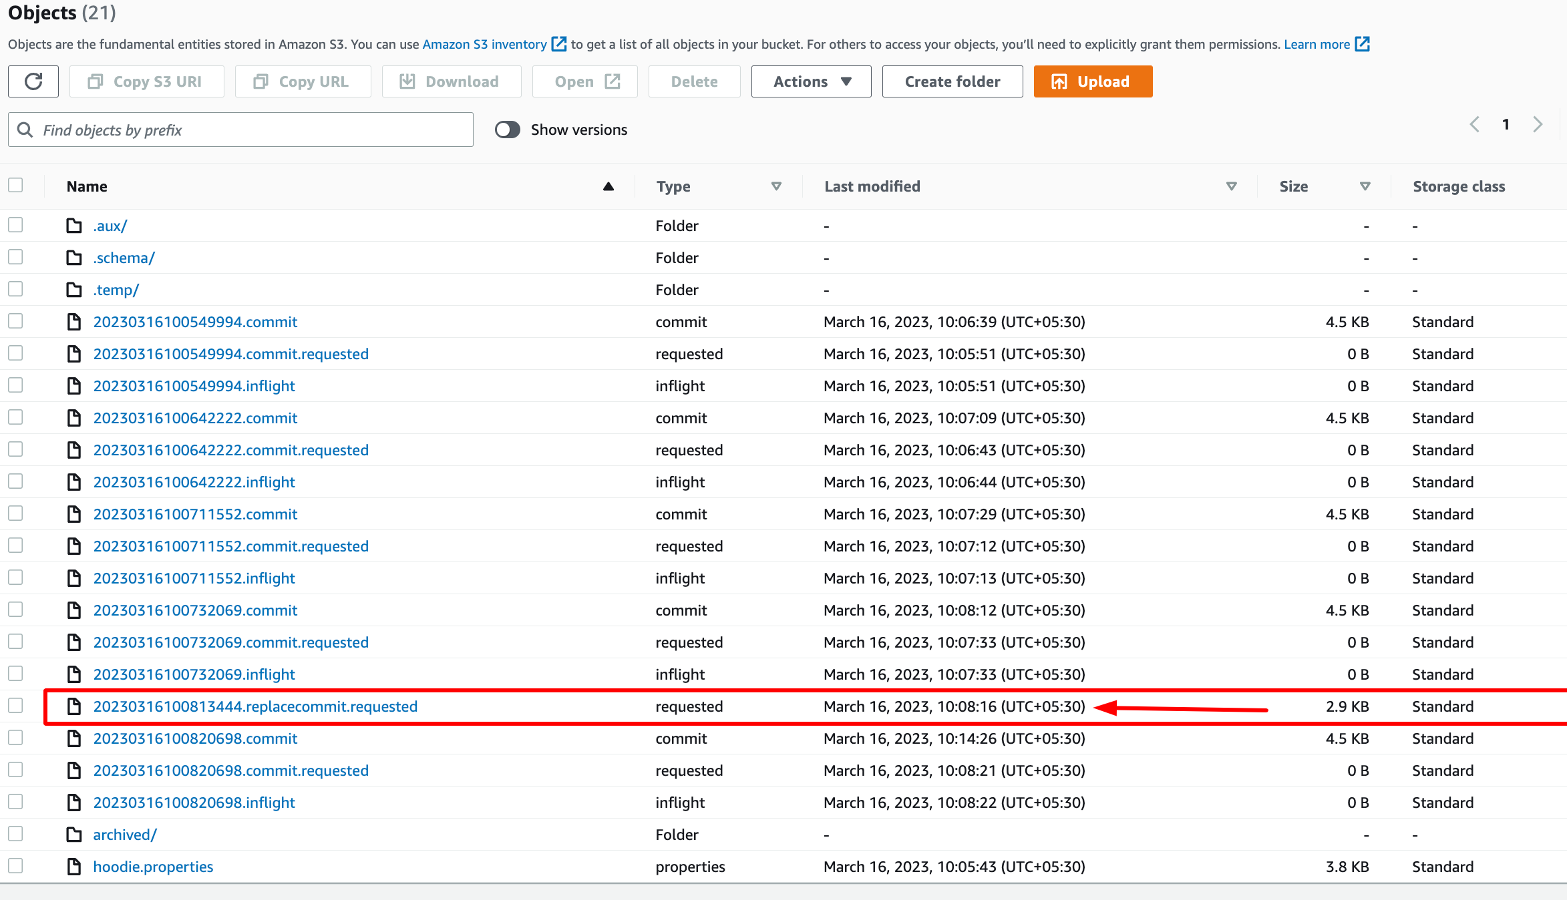Click the previous page arrow in pagination

pyautogui.click(x=1475, y=124)
